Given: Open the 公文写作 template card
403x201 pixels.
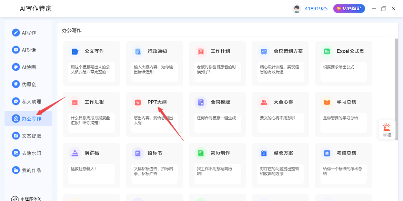Looking at the screenshot, I should click(x=91, y=63).
